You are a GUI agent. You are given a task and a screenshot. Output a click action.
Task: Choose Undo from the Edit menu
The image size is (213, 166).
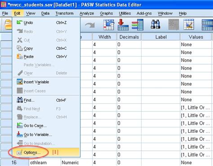tap(46, 22)
